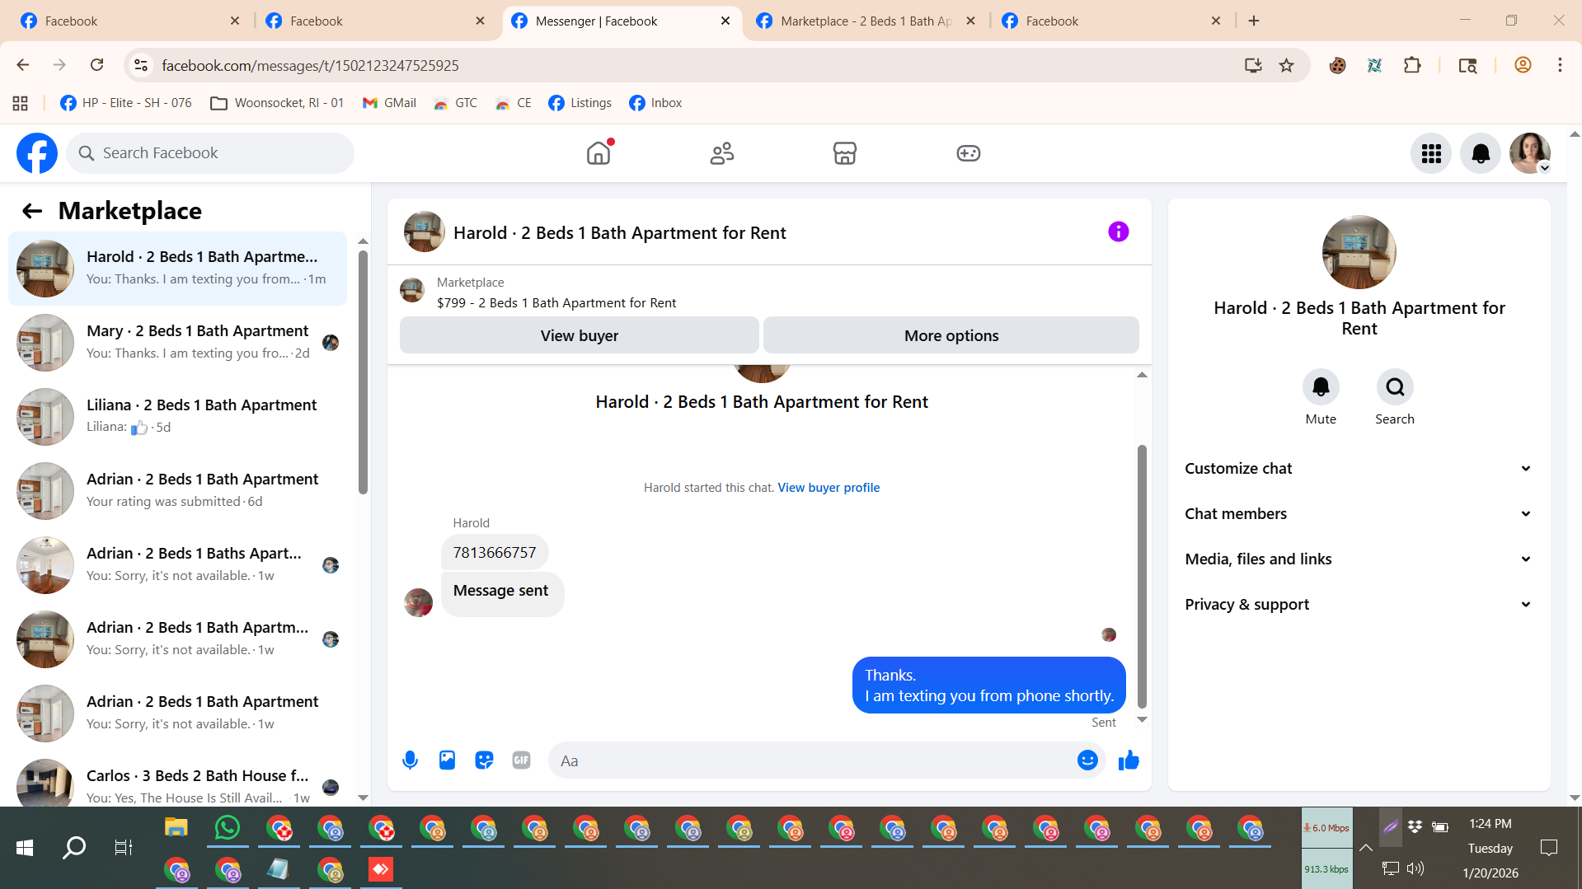This screenshot has height=889, width=1582.
Task: Search within the Harold conversation
Action: 1395,387
